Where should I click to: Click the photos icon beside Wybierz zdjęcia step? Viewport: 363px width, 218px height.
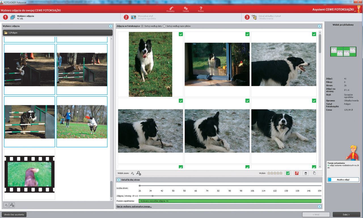click(13, 17)
